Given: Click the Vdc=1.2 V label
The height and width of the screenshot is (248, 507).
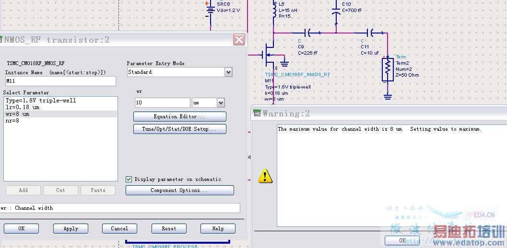Looking at the screenshot, I should pos(228,11).
